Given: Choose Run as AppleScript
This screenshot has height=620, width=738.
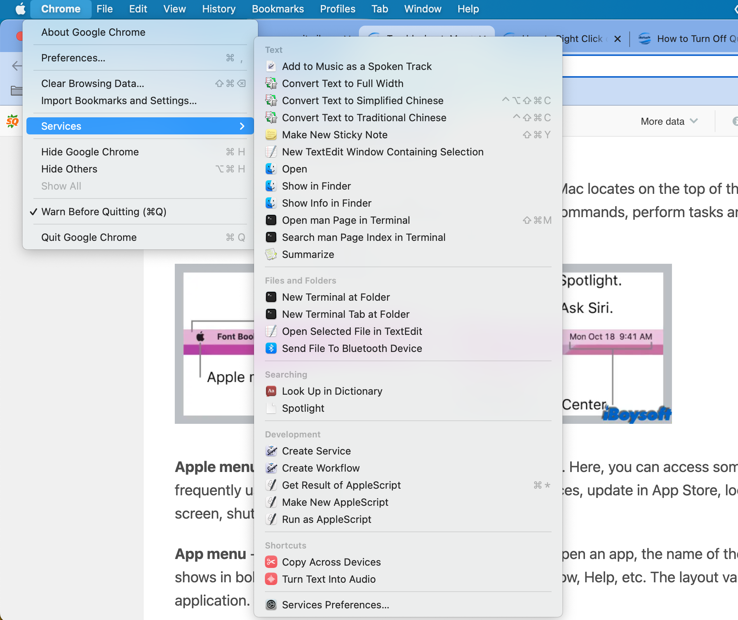Looking at the screenshot, I should (x=408, y=519).
